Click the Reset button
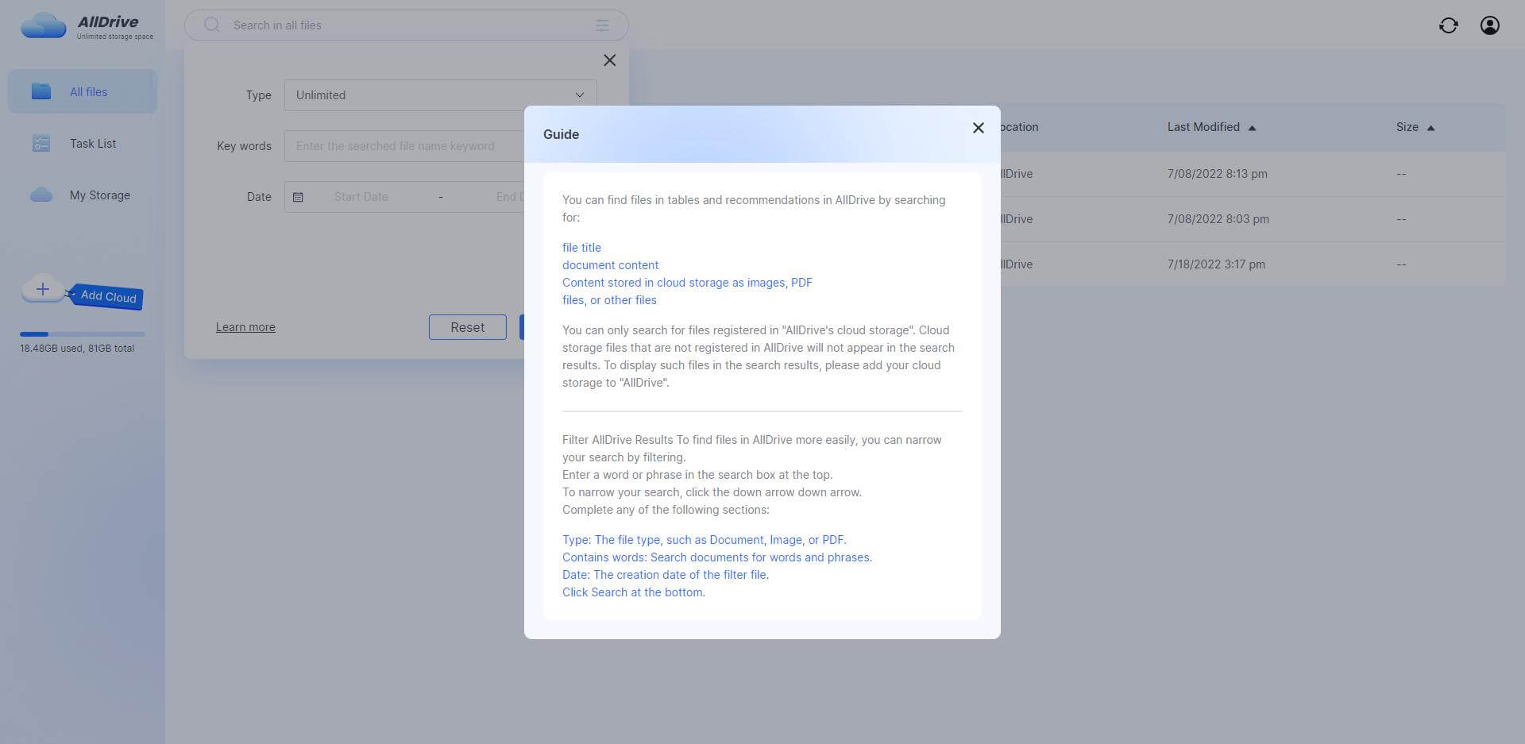The width and height of the screenshot is (1525, 744). click(x=467, y=327)
